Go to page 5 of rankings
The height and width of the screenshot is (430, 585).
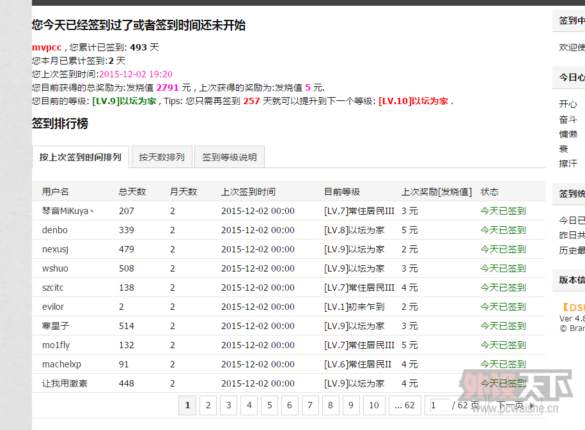(269, 405)
